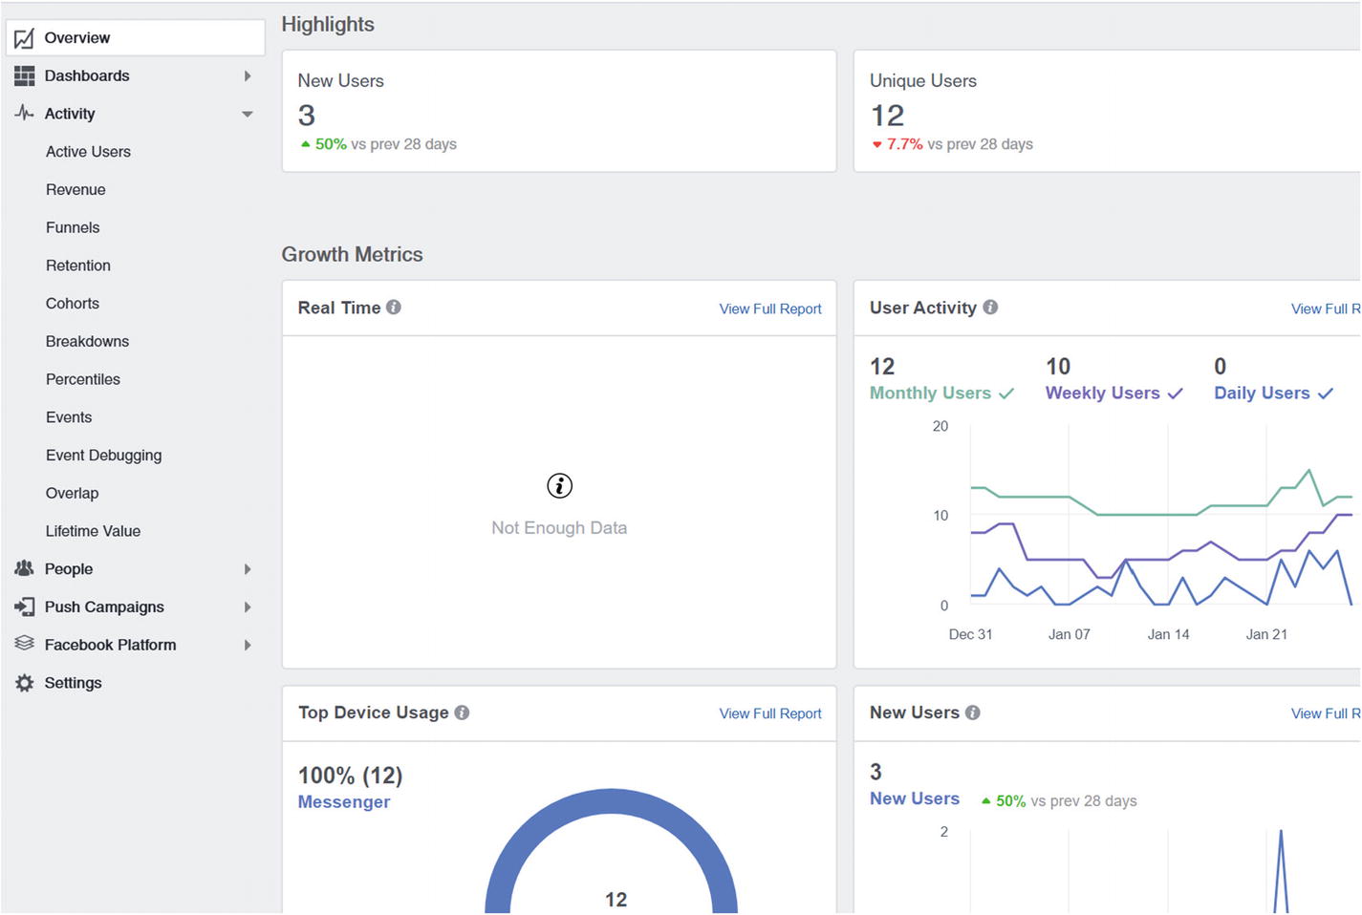
Task: Open Real Time View Full Report link
Action: tap(769, 309)
